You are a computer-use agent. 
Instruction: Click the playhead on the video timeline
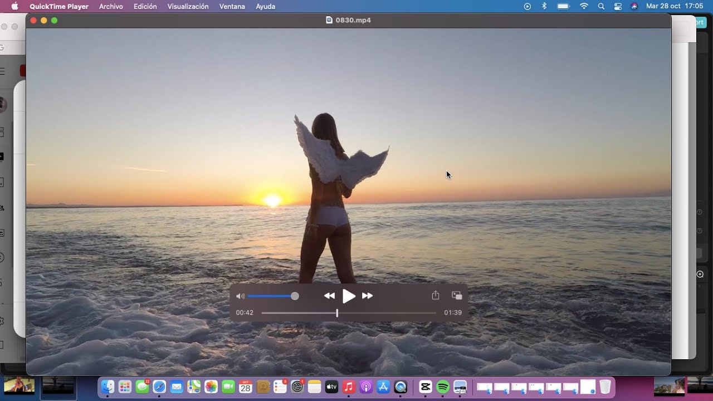(x=337, y=313)
